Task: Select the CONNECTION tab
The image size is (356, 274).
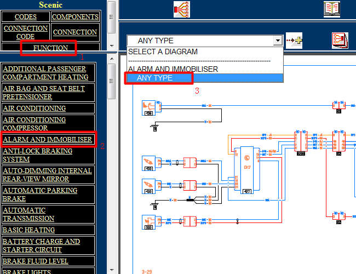Action: click(x=75, y=32)
